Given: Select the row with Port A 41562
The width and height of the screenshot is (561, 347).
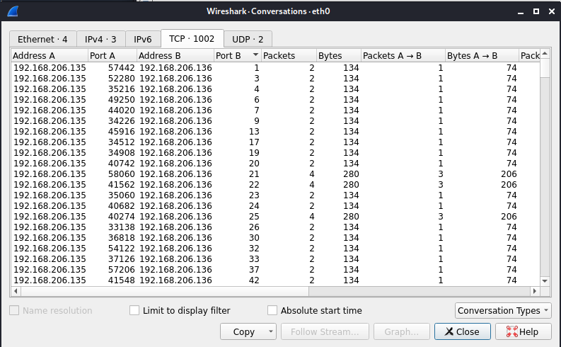Looking at the screenshot, I should (274, 185).
